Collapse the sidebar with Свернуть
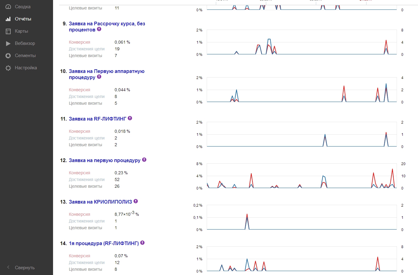This screenshot has width=418, height=275. click(24, 268)
